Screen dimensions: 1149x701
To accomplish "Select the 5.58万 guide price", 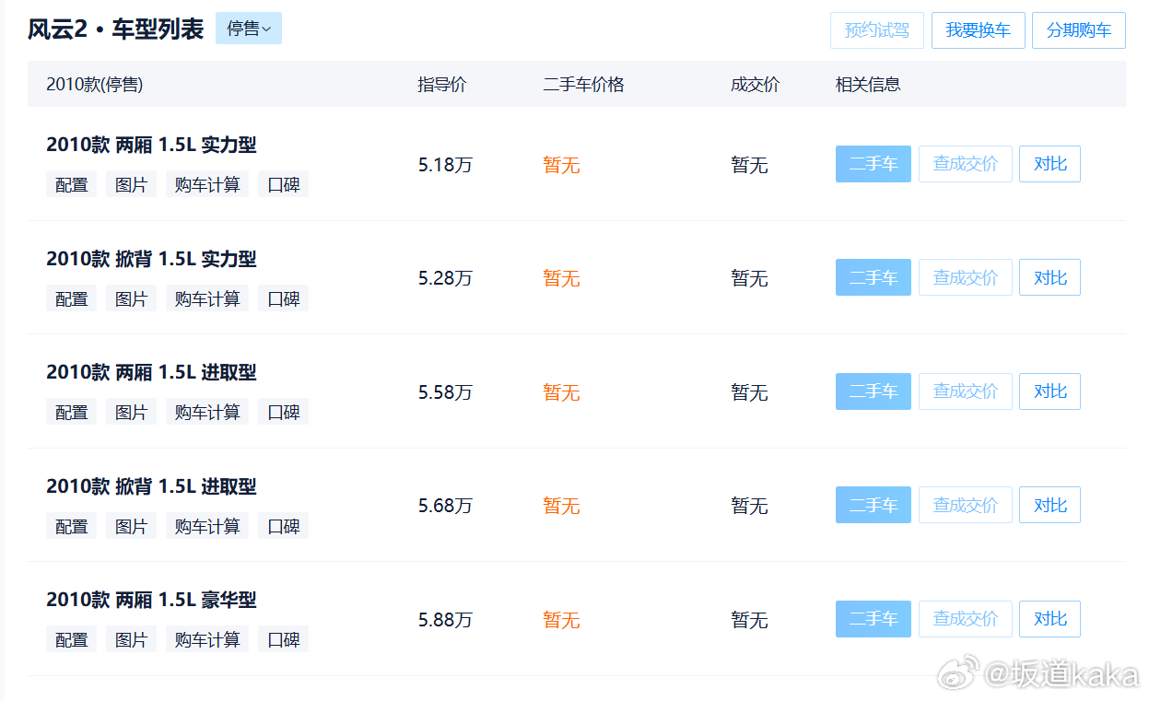I will pos(445,392).
